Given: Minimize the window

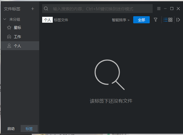Looking at the screenshot, I should [165, 9].
